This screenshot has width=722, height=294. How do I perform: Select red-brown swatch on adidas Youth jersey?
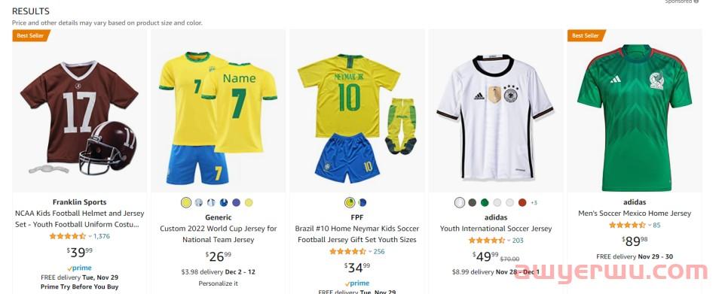[x=522, y=202]
